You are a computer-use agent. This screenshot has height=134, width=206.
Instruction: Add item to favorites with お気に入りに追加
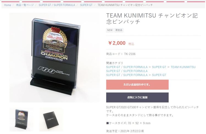click(137, 97)
